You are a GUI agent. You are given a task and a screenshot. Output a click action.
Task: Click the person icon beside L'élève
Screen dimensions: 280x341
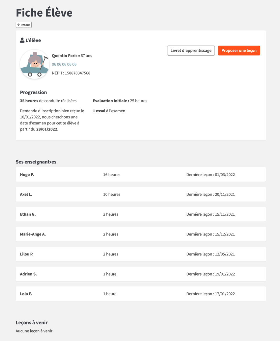(22, 40)
